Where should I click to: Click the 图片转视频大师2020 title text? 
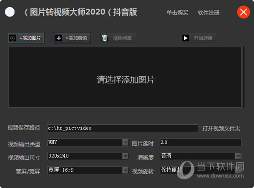pyautogui.click(x=68, y=12)
